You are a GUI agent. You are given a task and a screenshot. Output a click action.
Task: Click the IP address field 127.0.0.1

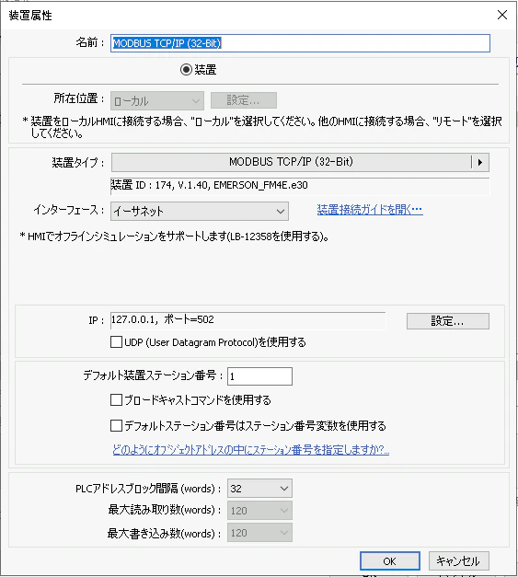pyautogui.click(x=248, y=320)
